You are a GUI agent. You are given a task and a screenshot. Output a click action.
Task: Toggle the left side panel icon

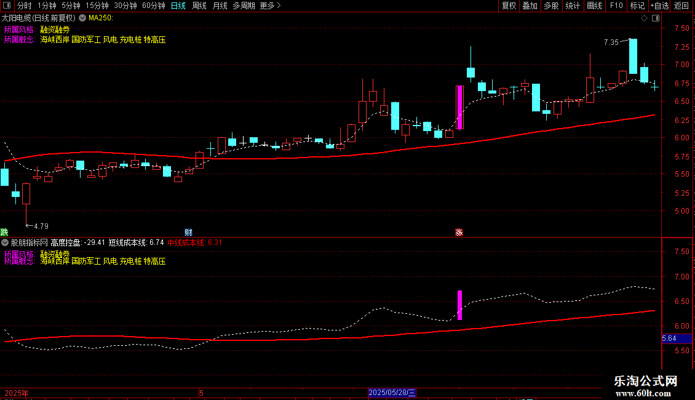click(x=7, y=6)
